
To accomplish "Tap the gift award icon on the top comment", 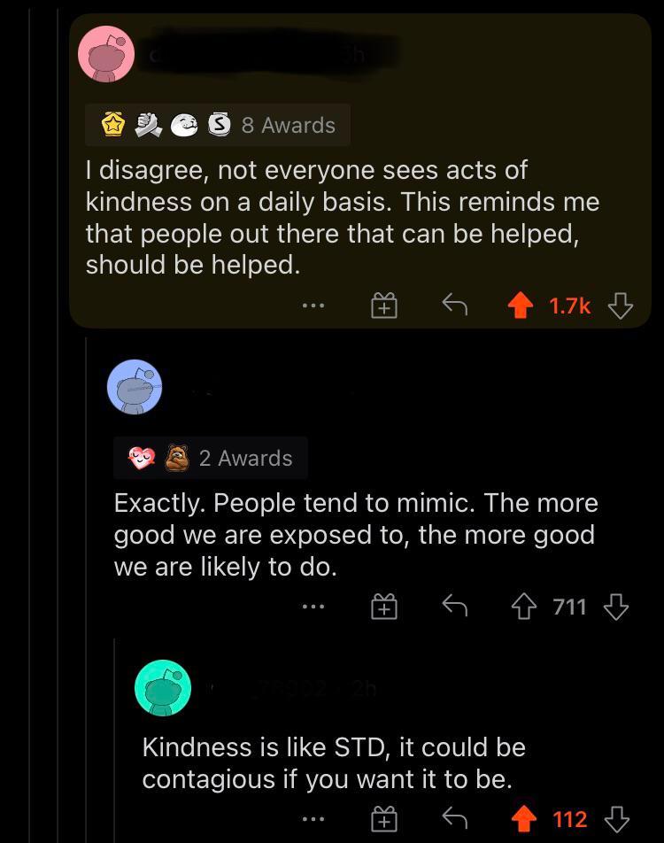I will coord(383,305).
